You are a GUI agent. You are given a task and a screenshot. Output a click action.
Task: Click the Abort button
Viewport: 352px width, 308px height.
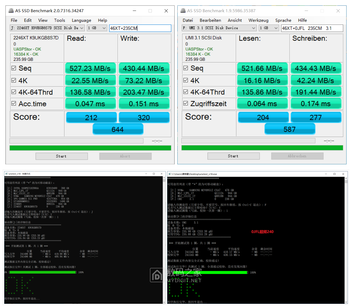125,156
